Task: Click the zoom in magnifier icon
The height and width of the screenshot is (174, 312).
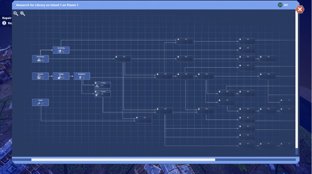Action: pyautogui.click(x=23, y=14)
